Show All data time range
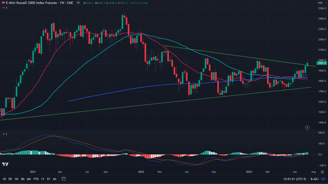The image size is (328, 184). [x=54, y=179]
